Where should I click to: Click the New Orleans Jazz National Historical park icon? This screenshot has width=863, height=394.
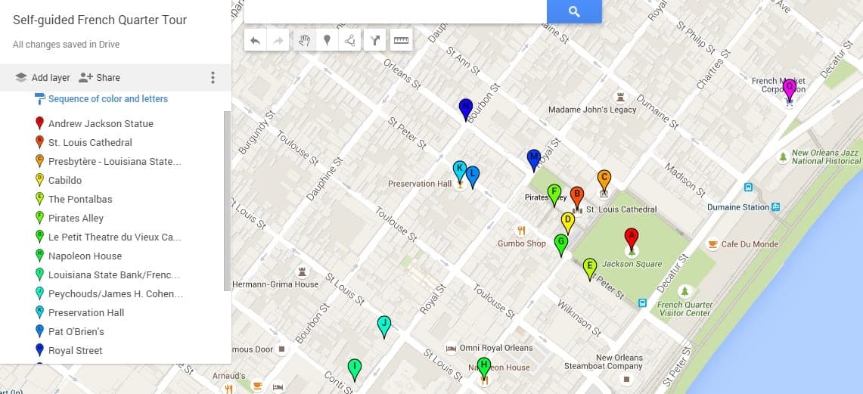click(783, 157)
